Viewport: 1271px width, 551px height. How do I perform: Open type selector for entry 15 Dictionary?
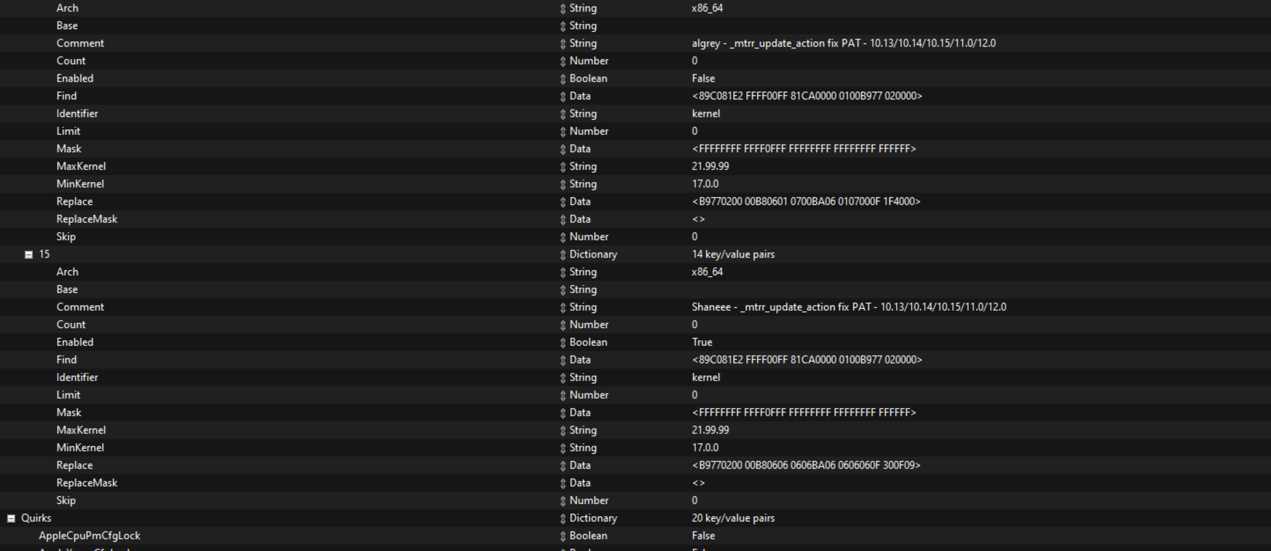pos(563,254)
